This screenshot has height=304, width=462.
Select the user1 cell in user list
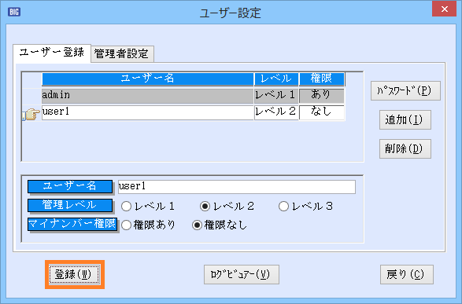(147, 112)
